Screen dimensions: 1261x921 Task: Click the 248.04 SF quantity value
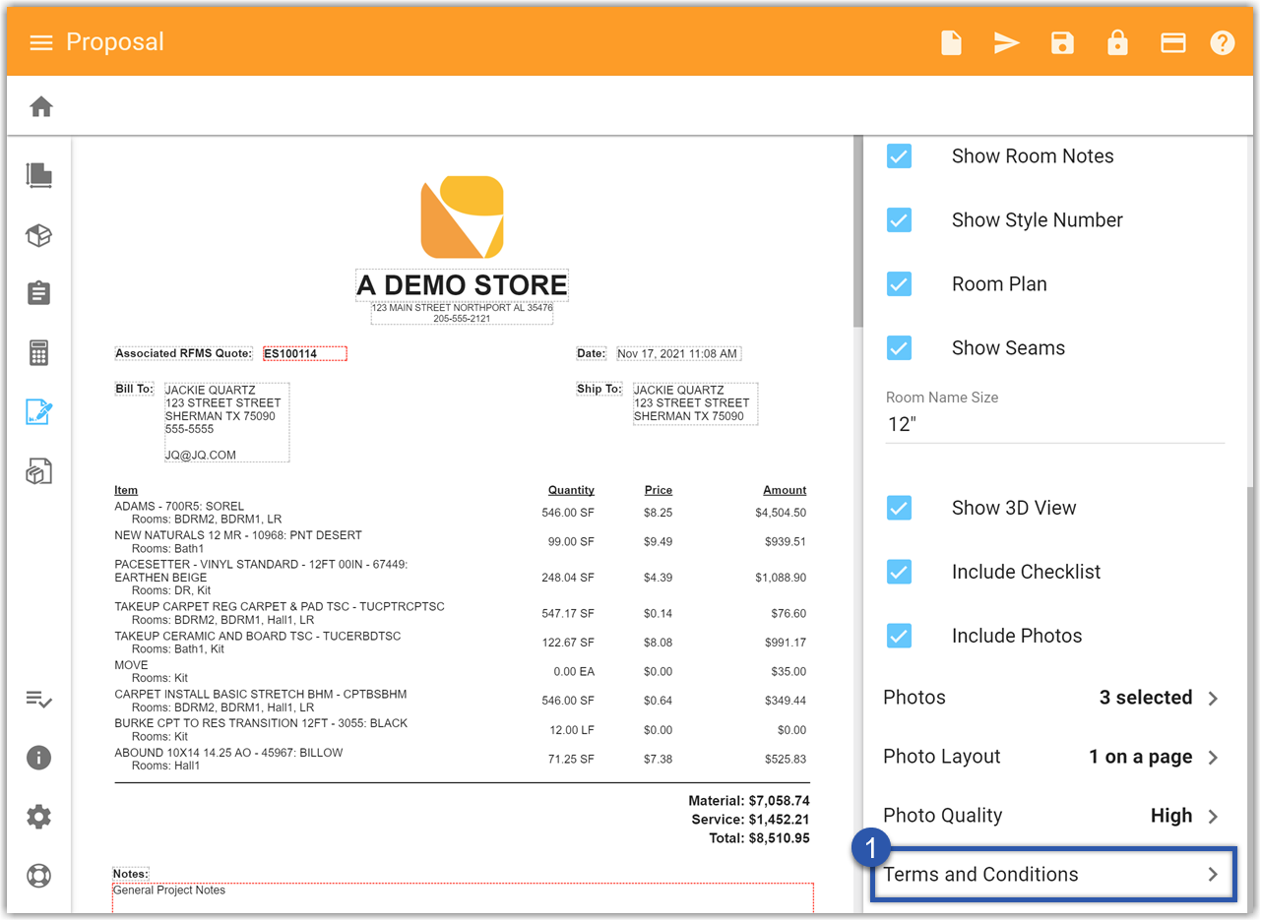[x=568, y=578]
